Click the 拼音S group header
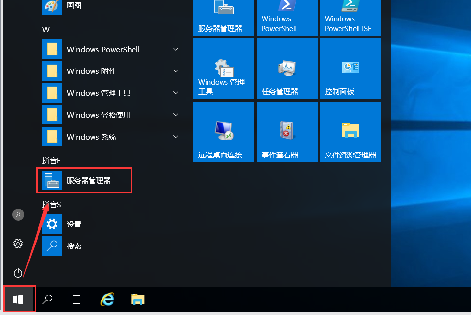This screenshot has width=471, height=315. tap(51, 205)
